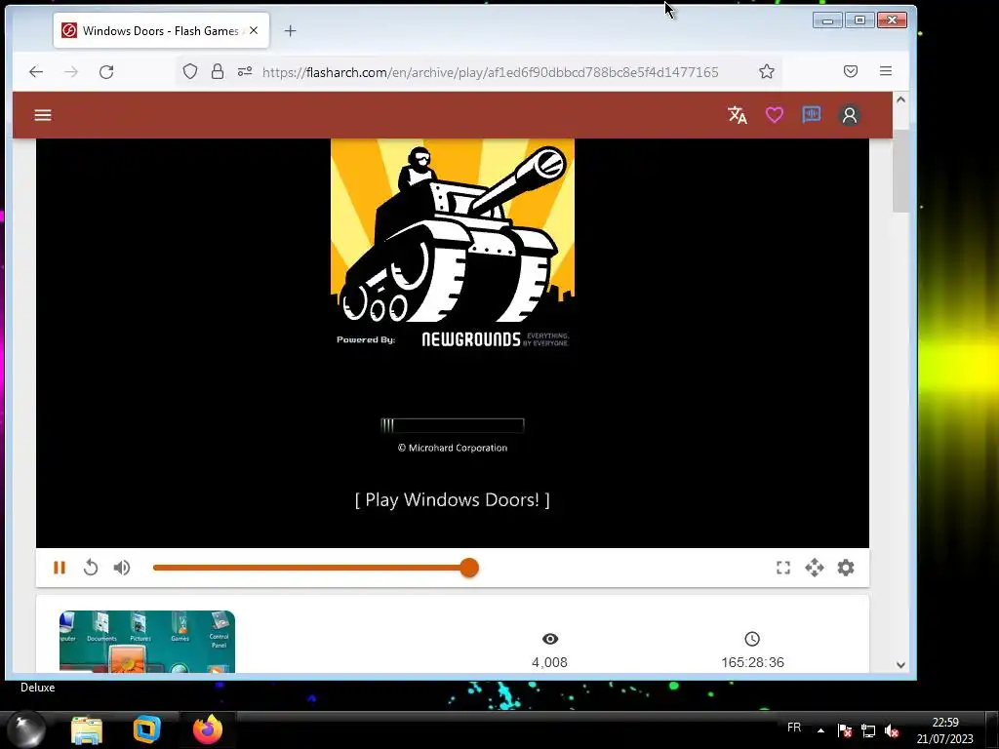The height and width of the screenshot is (749, 999).
Task: Mute the player volume speaker
Action: click(122, 568)
